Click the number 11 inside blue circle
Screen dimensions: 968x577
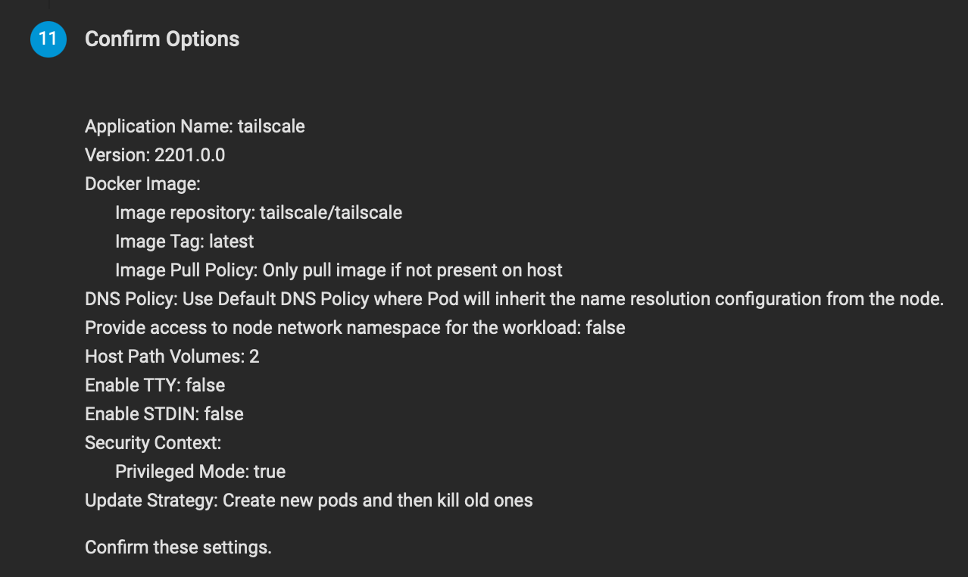point(48,39)
